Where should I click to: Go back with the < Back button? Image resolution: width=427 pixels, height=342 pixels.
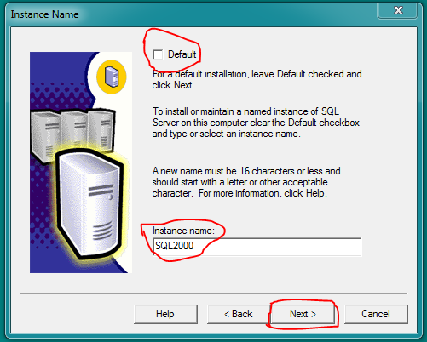click(x=239, y=314)
